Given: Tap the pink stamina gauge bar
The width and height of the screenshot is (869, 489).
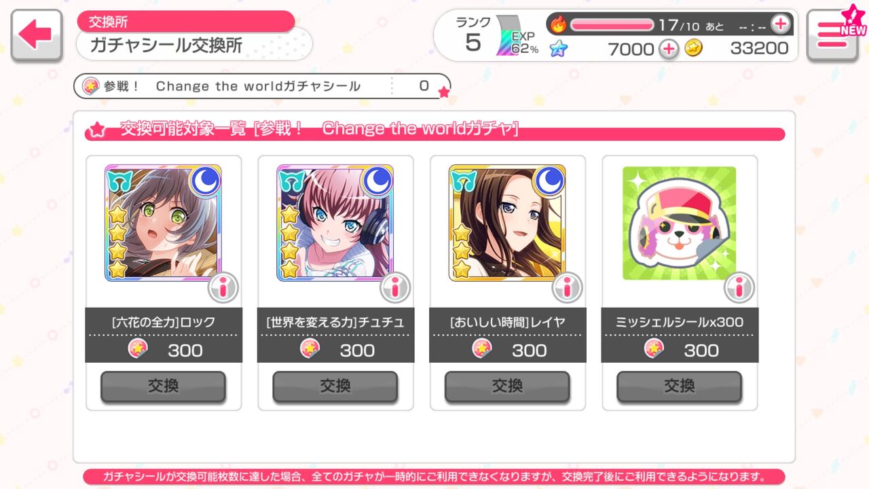Looking at the screenshot, I should [x=612, y=25].
